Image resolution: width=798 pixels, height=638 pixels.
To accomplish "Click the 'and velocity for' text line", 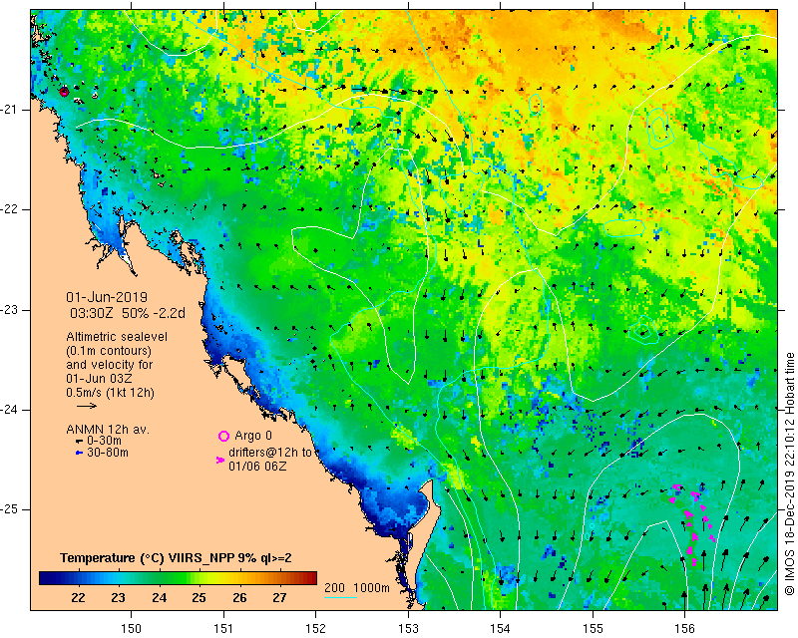I will coord(109,365).
